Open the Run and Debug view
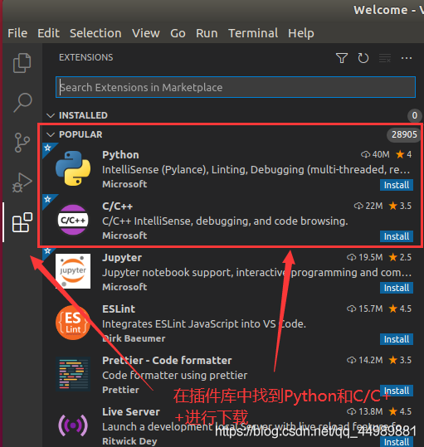Viewport: 424px width, 447px height. pos(22,182)
